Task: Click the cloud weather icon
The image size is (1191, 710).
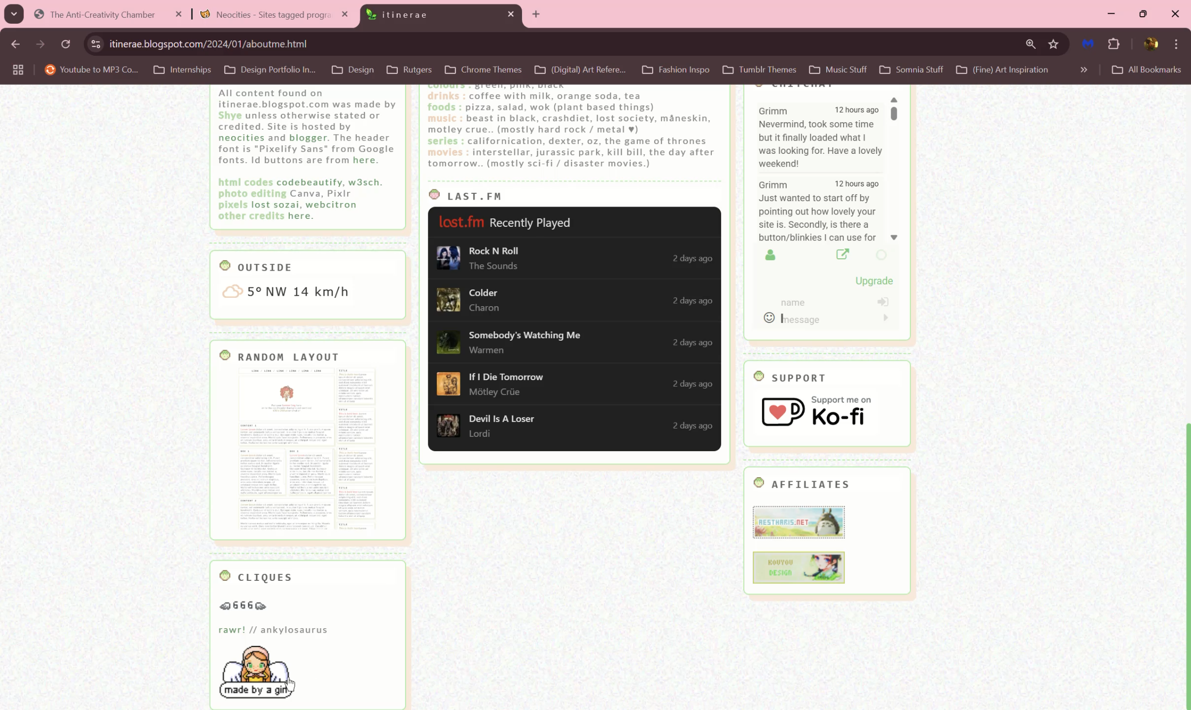Action: click(x=232, y=291)
